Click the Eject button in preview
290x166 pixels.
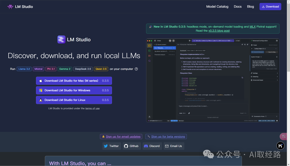click(238, 41)
